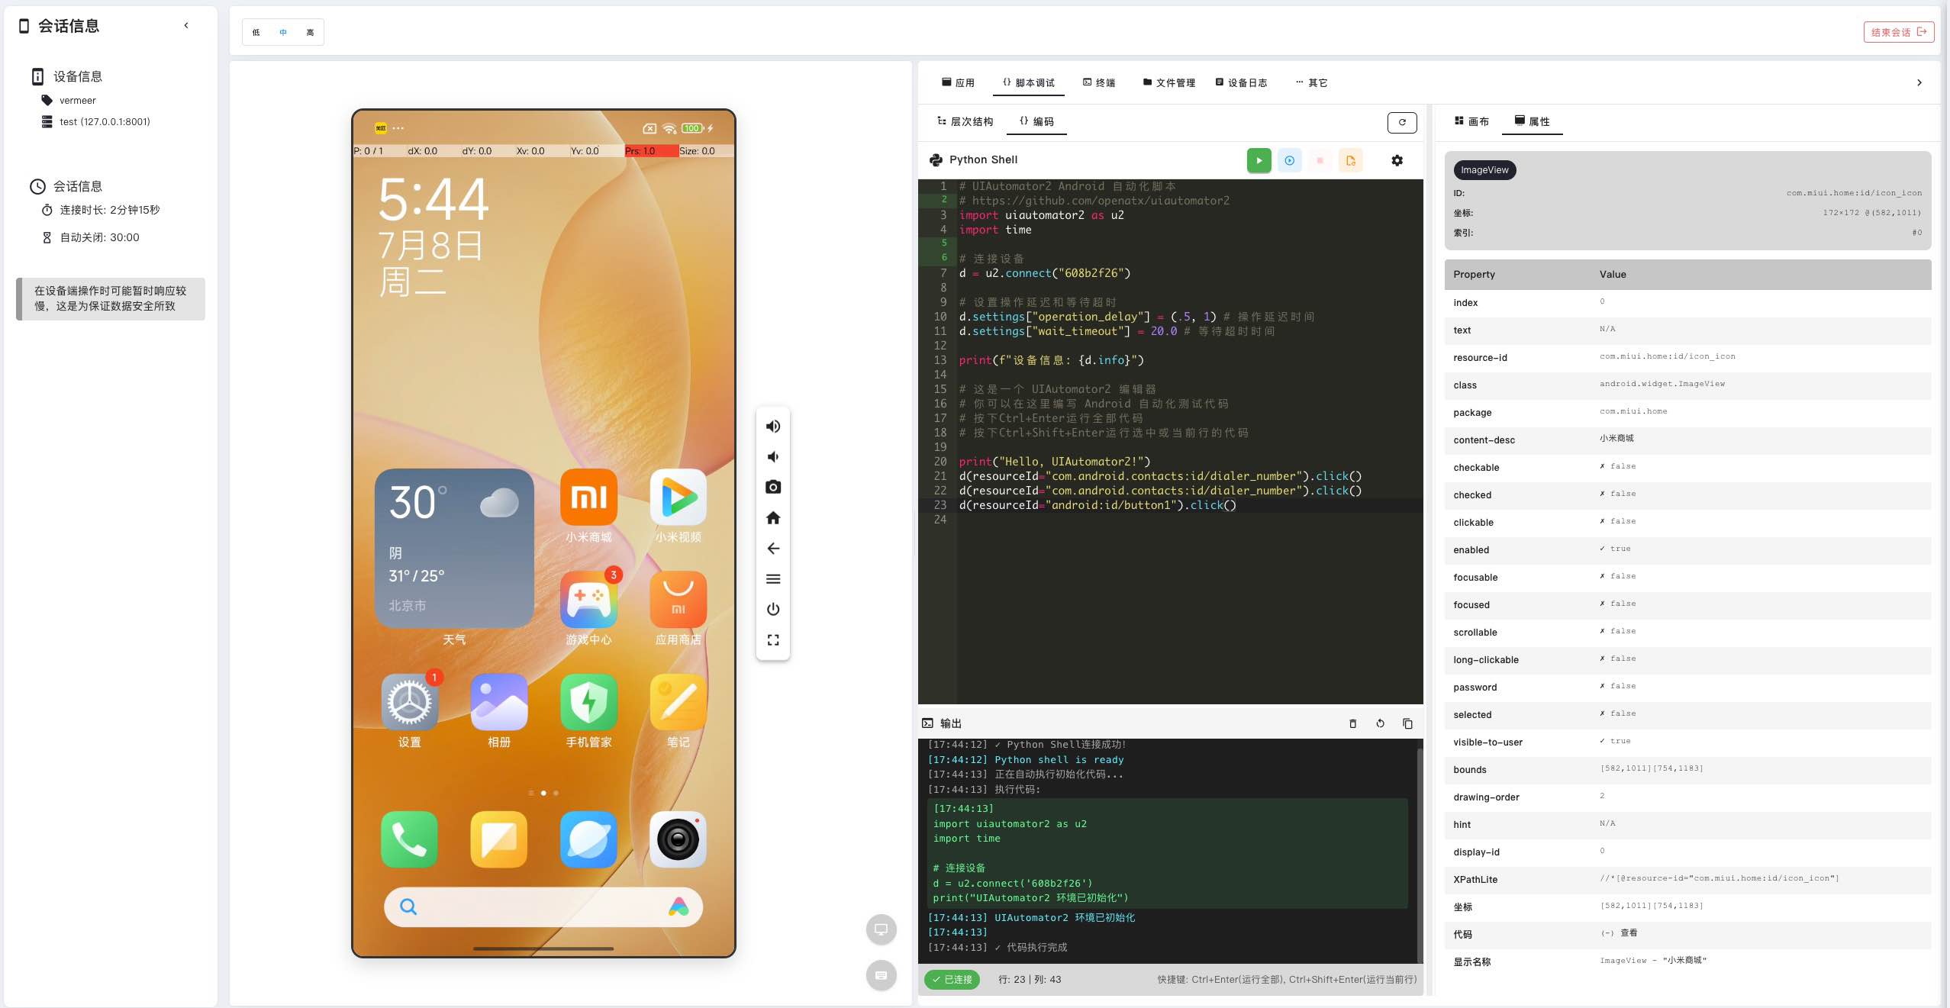1950x1008 pixels.
Task: Go to device home screen
Action: click(x=773, y=517)
